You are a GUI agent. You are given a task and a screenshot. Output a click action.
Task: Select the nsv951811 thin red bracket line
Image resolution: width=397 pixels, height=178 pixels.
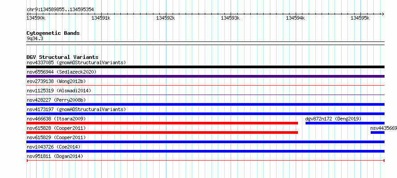click(x=205, y=161)
